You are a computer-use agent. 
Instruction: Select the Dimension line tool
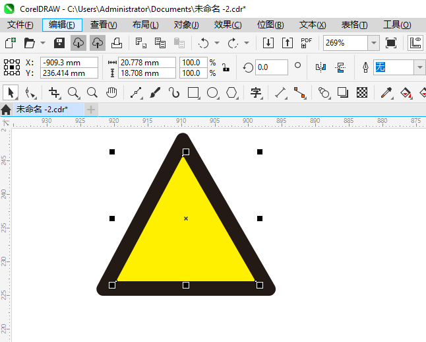(x=281, y=93)
